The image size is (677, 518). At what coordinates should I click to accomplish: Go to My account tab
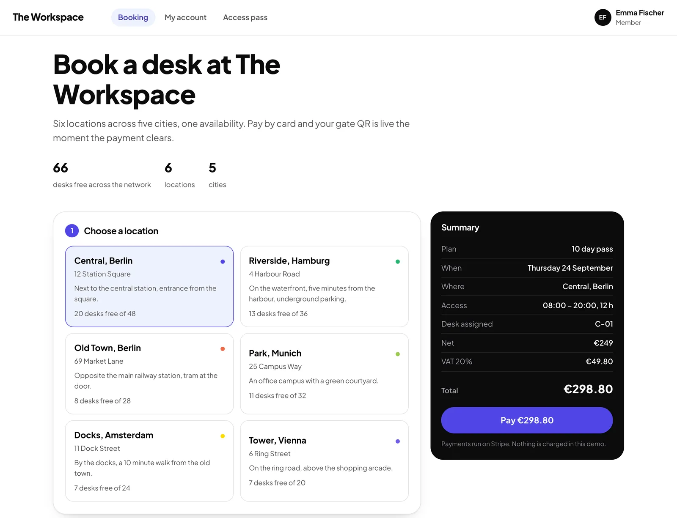point(185,17)
